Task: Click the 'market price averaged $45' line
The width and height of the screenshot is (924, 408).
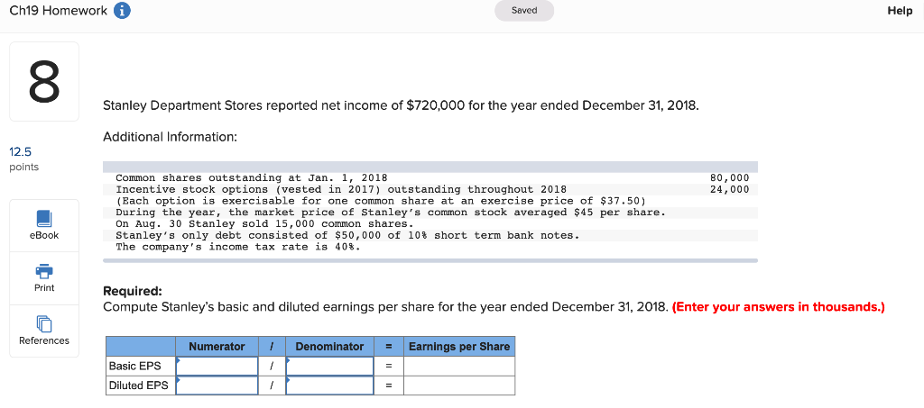Action: [x=391, y=213]
